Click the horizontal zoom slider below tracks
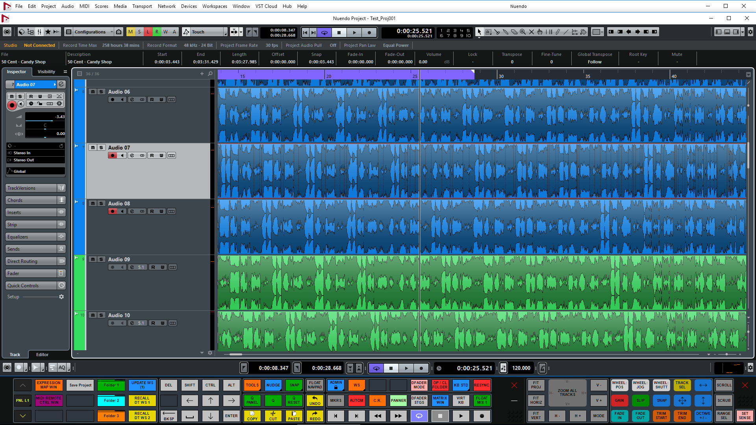The width and height of the screenshot is (756, 425). (x=726, y=354)
